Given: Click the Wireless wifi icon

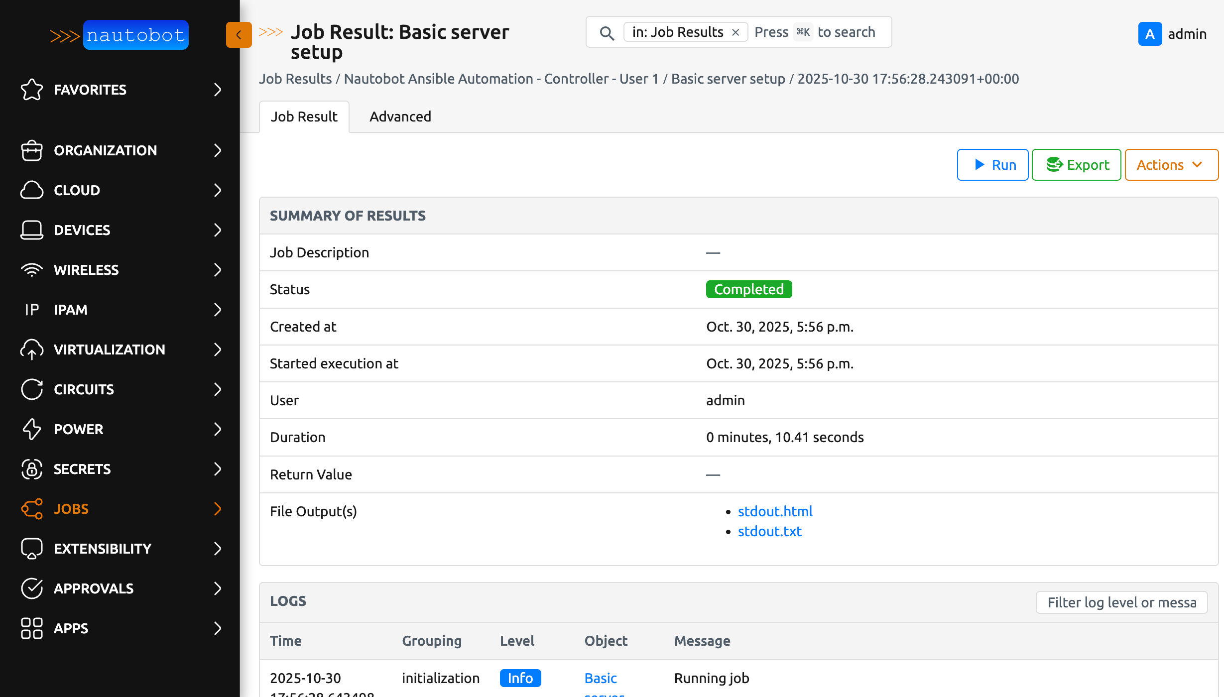Looking at the screenshot, I should pyautogui.click(x=32, y=270).
